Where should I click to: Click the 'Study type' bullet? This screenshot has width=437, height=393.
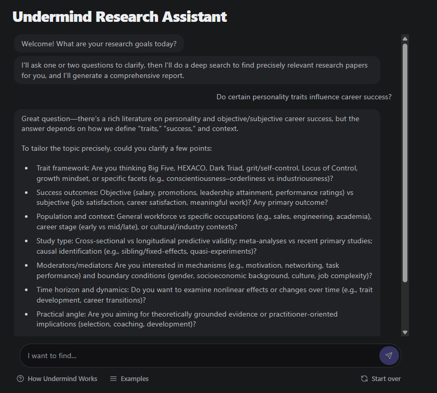[204, 246]
